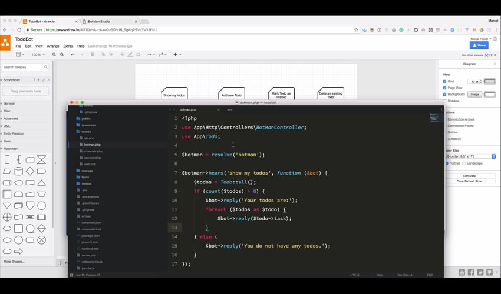501x294 pixels.
Task: Click the collapse chevrons icon at toolbar right
Action: 495,55
